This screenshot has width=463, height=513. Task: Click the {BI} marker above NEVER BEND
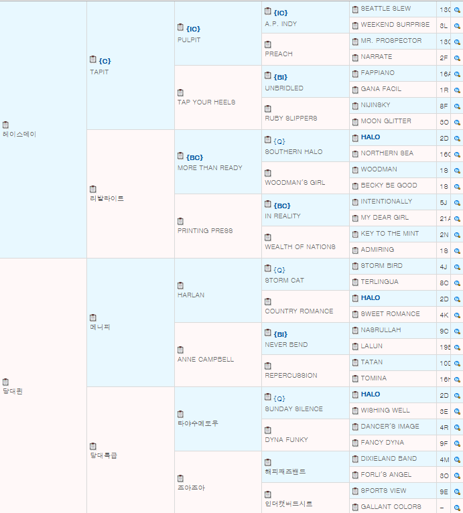click(x=281, y=334)
